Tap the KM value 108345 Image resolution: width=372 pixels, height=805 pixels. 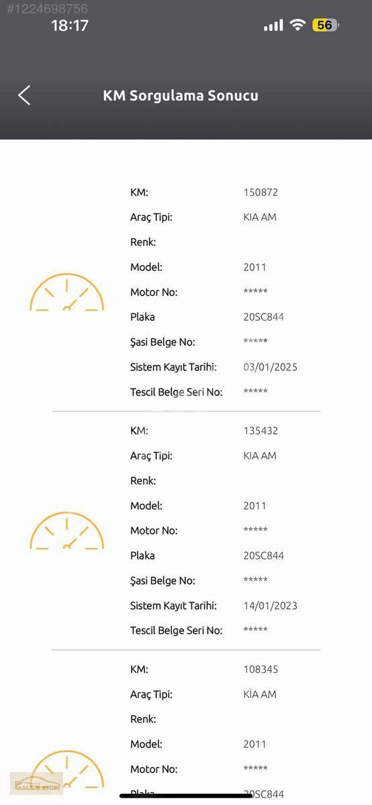click(261, 669)
